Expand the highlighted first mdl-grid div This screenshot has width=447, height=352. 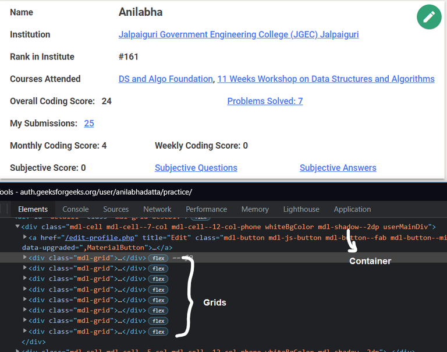(x=24, y=258)
